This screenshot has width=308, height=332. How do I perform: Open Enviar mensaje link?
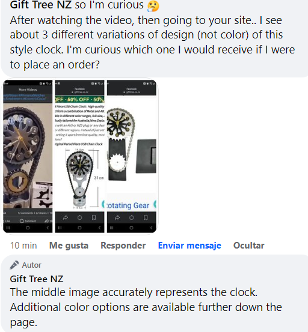click(x=189, y=246)
